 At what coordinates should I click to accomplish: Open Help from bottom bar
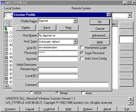coord(68,109)
